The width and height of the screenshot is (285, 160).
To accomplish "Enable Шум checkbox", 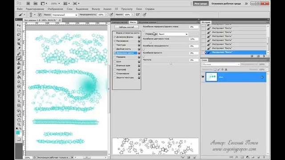I will click(x=115, y=61).
